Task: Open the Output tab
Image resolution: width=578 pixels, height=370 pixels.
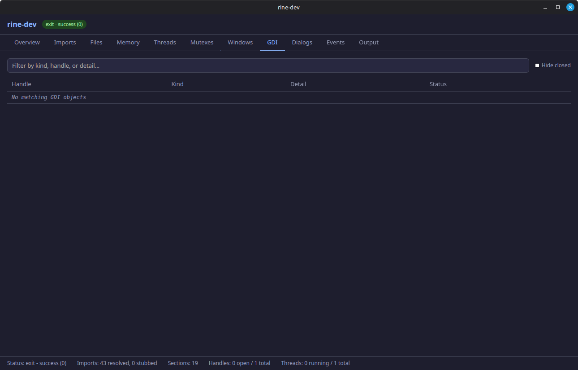Action: pyautogui.click(x=368, y=42)
